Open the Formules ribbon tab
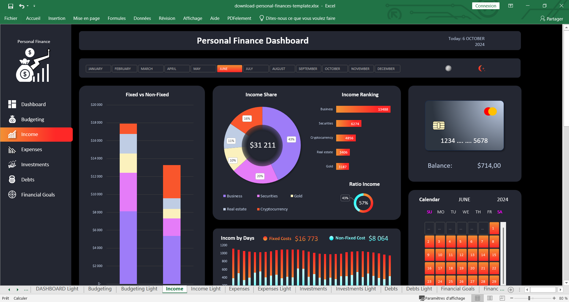This screenshot has width=569, height=302. tap(116, 18)
